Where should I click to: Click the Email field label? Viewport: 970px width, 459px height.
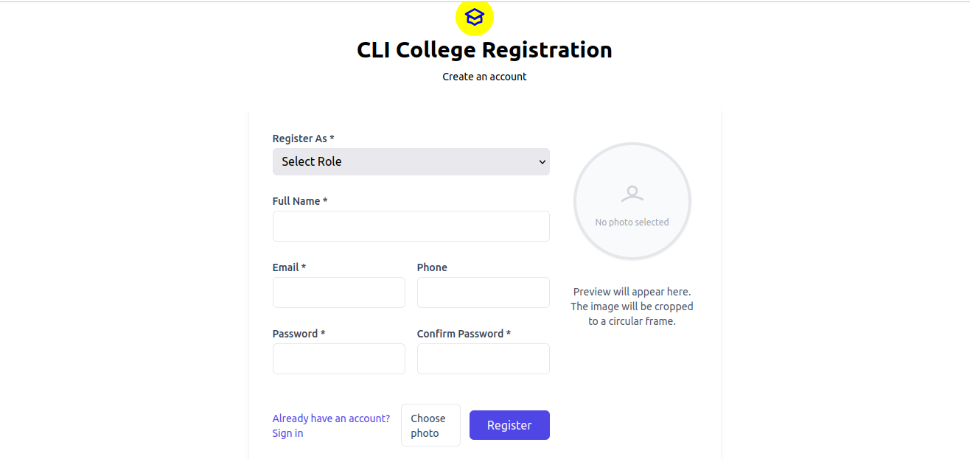coord(289,267)
